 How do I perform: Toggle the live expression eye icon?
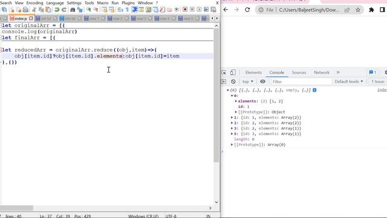(262, 81)
